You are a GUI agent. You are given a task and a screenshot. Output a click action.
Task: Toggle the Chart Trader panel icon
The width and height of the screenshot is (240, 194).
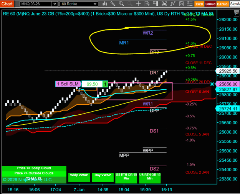[x=156, y=4]
